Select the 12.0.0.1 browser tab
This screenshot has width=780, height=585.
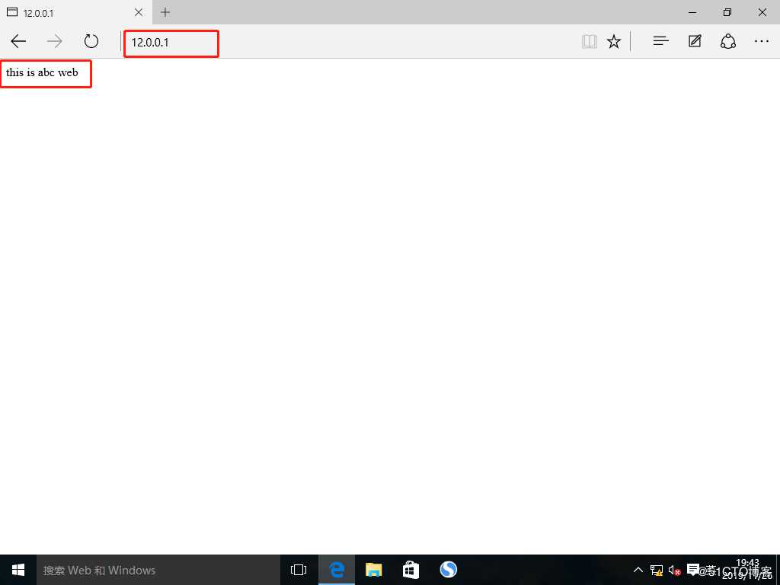click(x=75, y=12)
